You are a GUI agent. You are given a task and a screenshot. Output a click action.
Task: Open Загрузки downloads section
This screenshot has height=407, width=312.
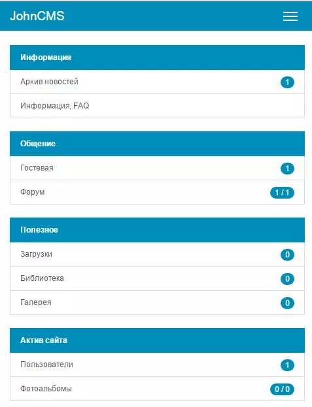click(x=157, y=254)
